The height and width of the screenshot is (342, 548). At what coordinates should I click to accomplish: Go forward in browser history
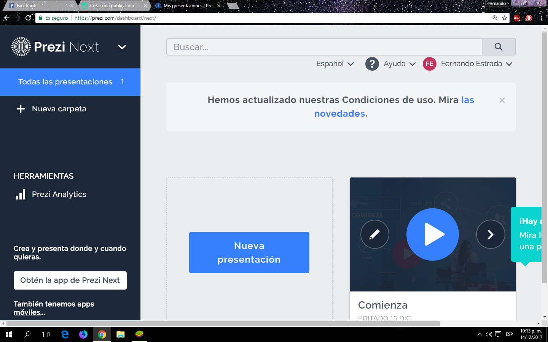coord(18,18)
